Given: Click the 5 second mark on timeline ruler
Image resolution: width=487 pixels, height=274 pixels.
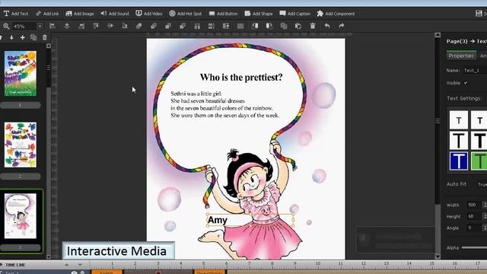Looking at the screenshot, I should coord(203,264).
